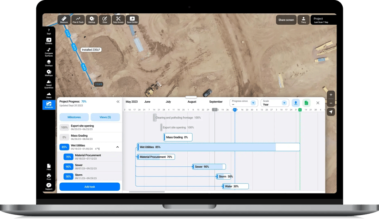Collapse the task list with double chevron
The image size is (379, 219).
(118, 102)
